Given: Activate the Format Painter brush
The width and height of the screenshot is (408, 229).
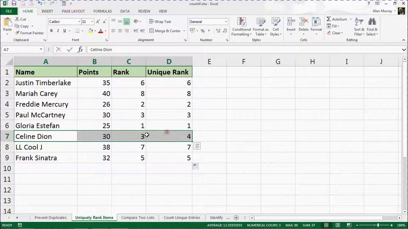Looking at the screenshot, I should [x=29, y=33].
